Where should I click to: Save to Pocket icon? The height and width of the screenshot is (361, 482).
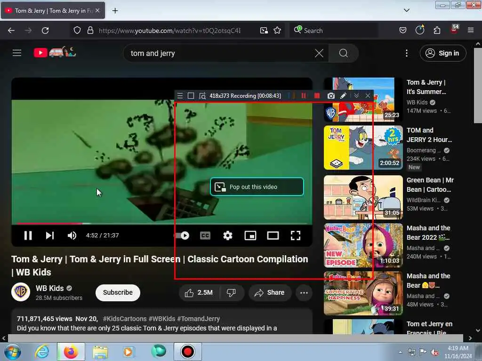click(x=403, y=31)
